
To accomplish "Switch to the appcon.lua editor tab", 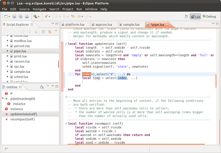I will (104, 25).
